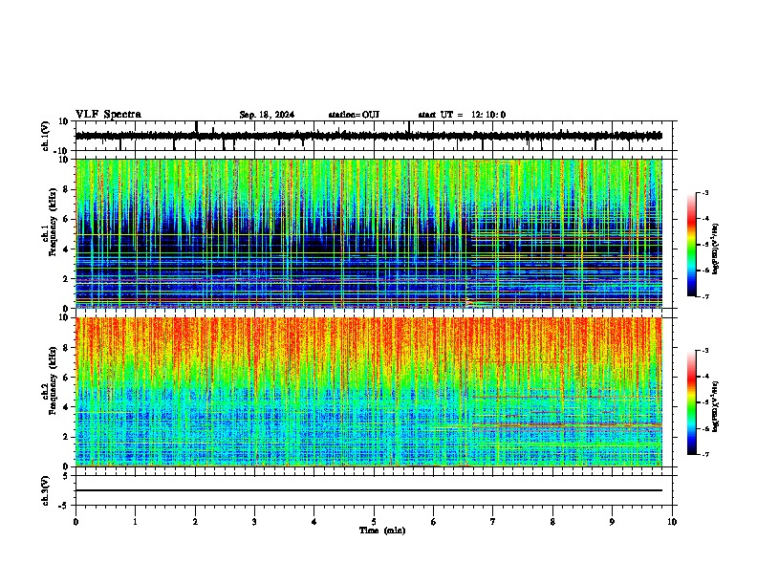
Task: Click the ch.2 frequency spectrogram panel
Action: tap(368, 392)
